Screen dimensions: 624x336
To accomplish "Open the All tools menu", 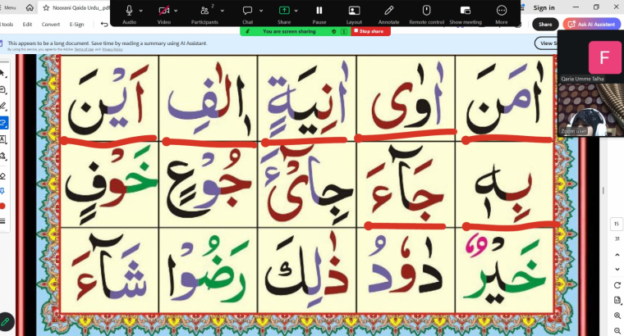I will [7, 25].
